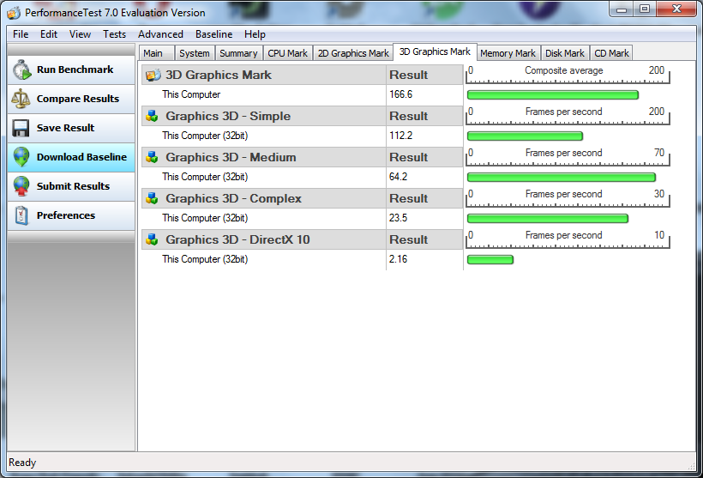
Task: Click the Save Result floppy disk icon
Action: [21, 128]
